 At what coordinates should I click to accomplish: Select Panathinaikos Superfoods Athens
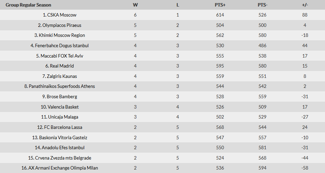[62, 86]
